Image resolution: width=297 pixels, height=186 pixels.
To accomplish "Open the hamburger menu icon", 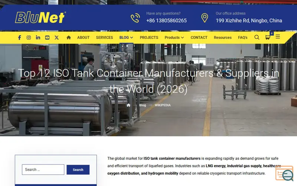I will point(278,36).
